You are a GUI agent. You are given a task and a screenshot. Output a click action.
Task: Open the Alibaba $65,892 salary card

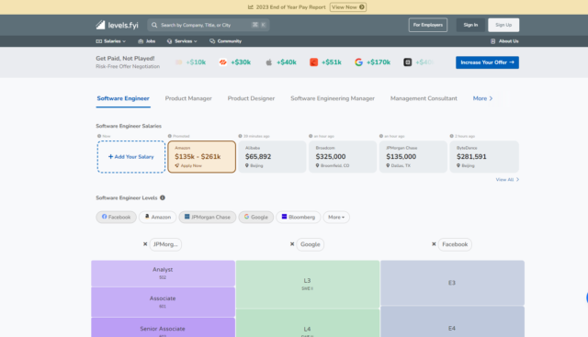(x=272, y=157)
